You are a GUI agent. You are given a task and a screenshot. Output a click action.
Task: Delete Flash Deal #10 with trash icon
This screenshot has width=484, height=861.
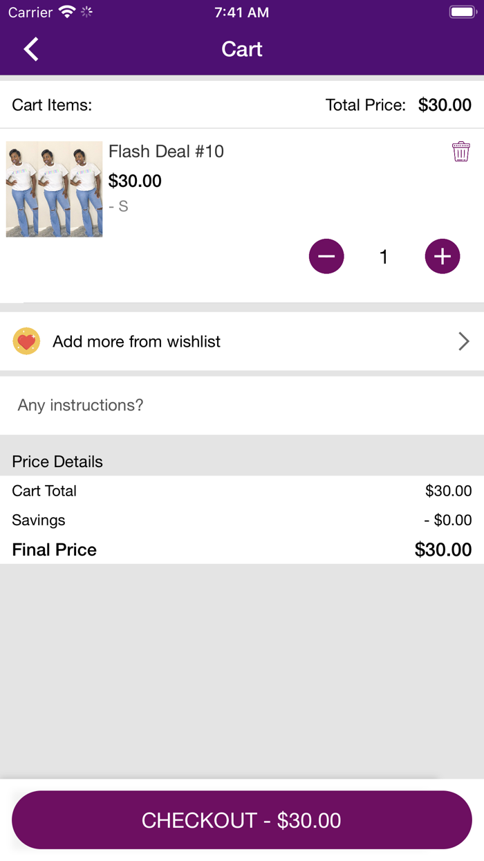coord(460,151)
